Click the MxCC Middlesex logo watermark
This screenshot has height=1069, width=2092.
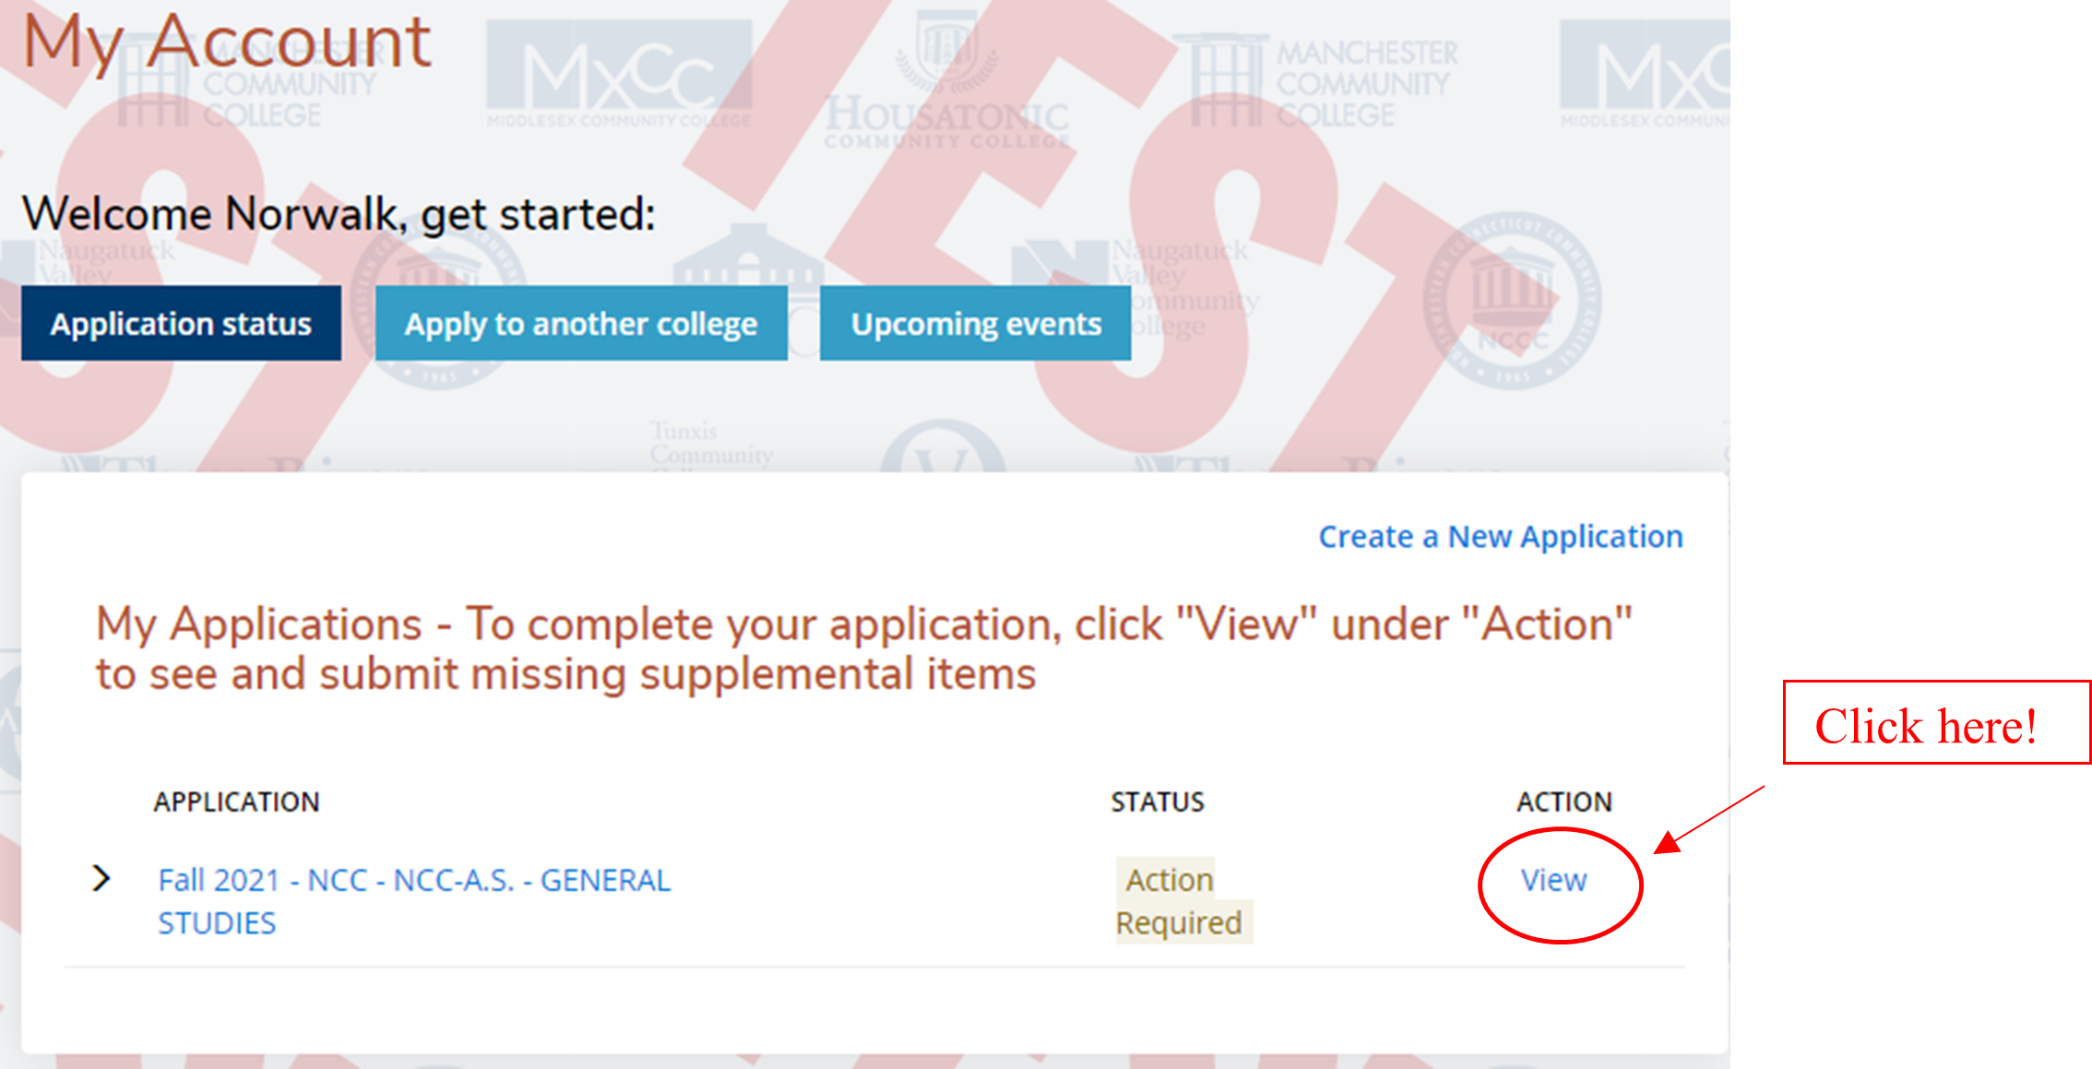pyautogui.click(x=619, y=74)
